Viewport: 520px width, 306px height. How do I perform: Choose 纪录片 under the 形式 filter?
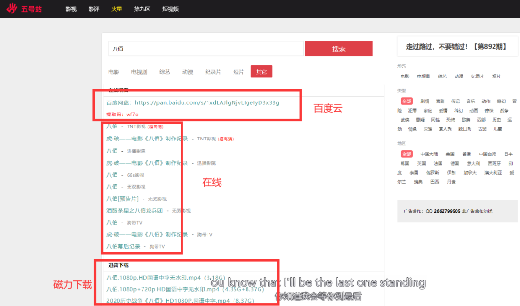[x=478, y=76]
